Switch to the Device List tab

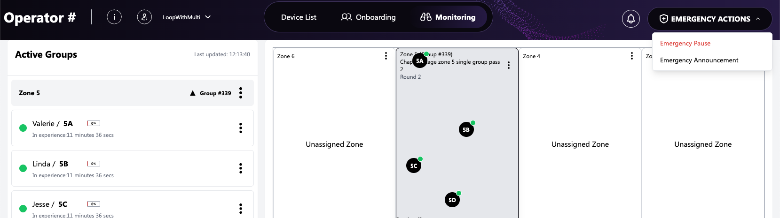point(299,17)
